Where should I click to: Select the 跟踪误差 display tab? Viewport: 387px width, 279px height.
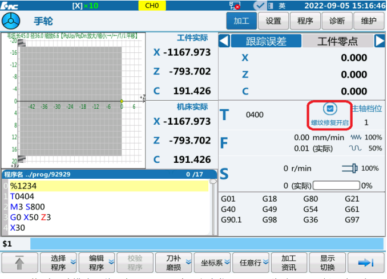266,41
